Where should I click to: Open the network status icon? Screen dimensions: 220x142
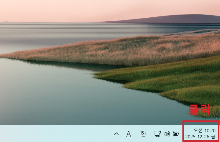click(x=158, y=133)
